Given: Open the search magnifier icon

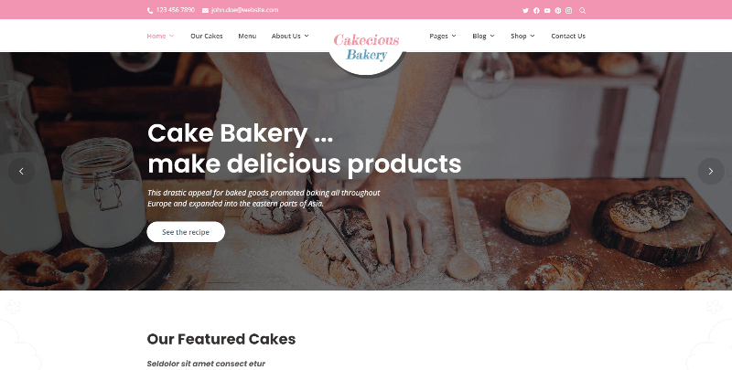Looking at the screenshot, I should click(582, 11).
